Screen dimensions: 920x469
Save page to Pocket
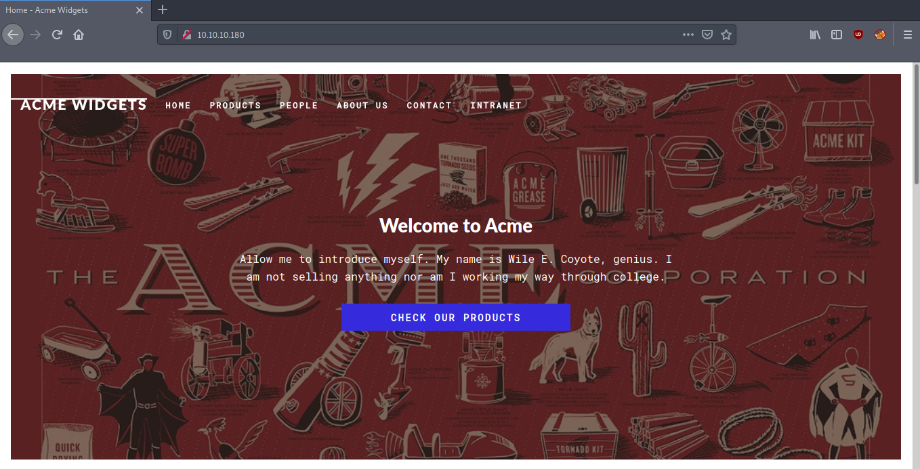pyautogui.click(x=707, y=35)
